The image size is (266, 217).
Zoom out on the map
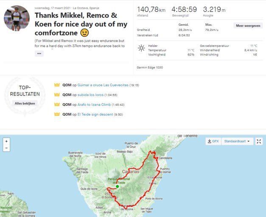6,148
